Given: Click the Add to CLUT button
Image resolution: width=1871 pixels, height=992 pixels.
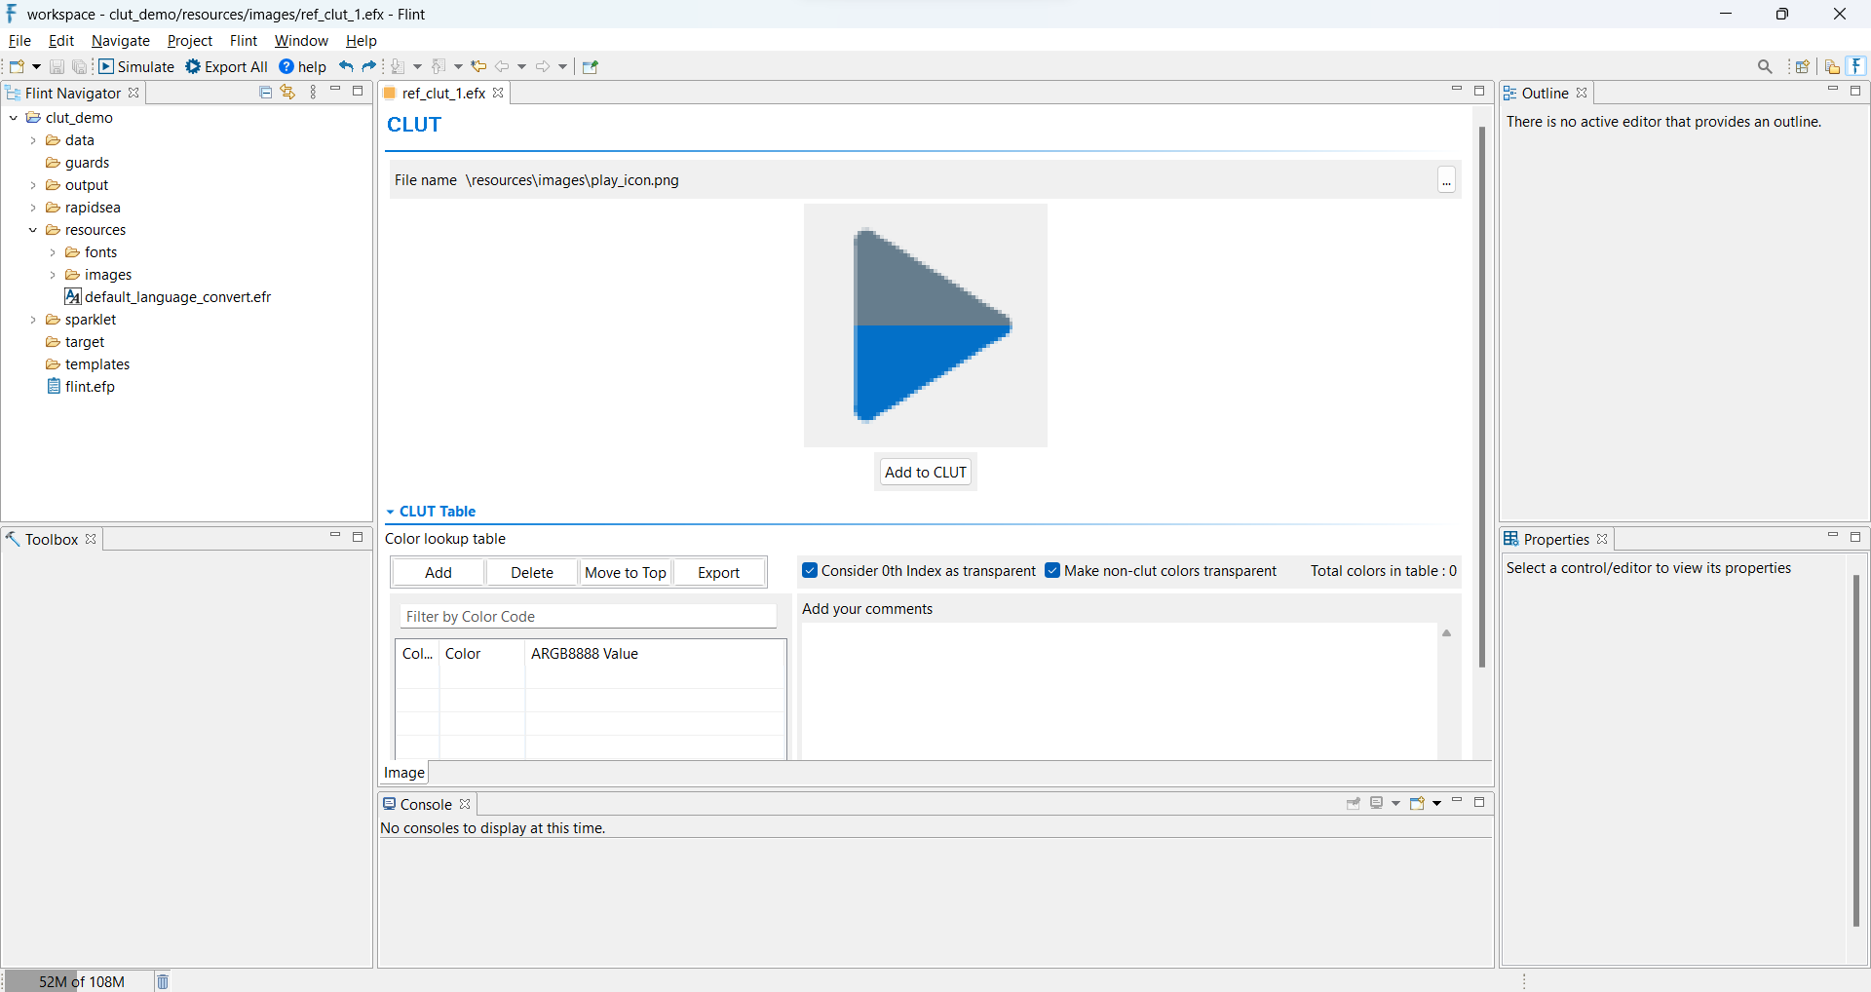Looking at the screenshot, I should point(925,473).
